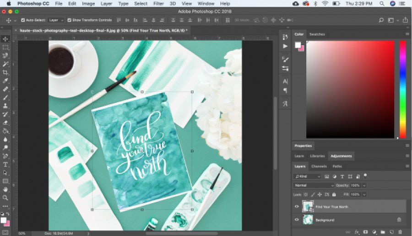
Task: Hide the Find Your True North layer
Action: coord(297,207)
